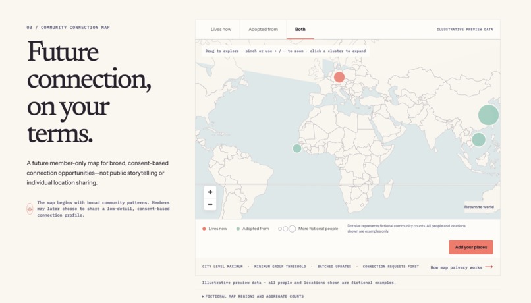Zoom in with the plus button
The image size is (531, 303).
pos(210,192)
